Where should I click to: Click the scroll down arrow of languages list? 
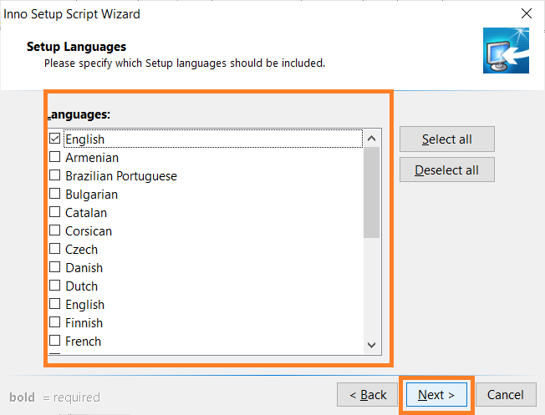pyautogui.click(x=372, y=345)
